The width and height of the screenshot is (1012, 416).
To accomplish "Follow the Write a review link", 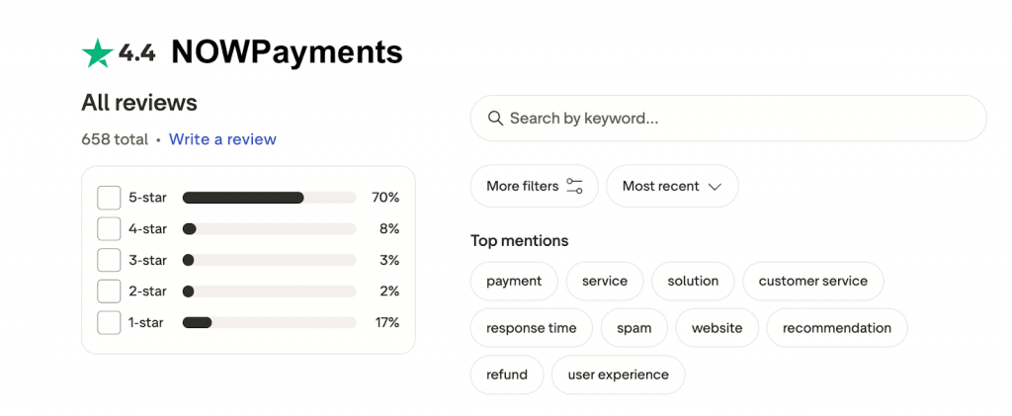I will click(222, 139).
